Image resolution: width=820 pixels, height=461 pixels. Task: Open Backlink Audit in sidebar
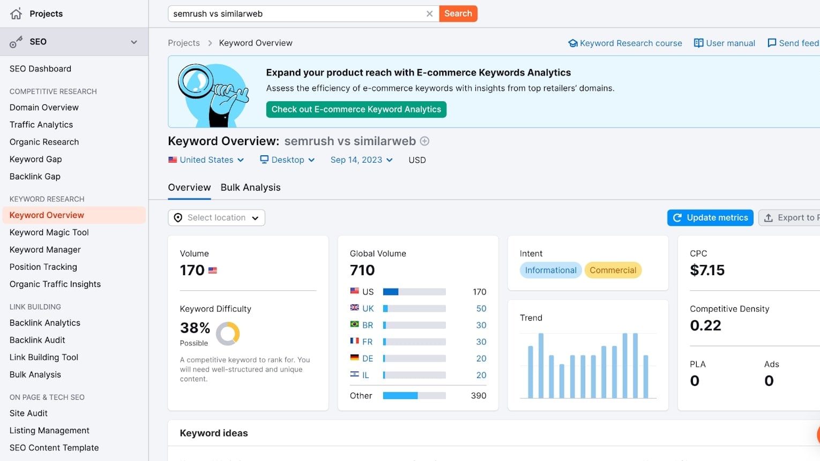click(x=38, y=340)
